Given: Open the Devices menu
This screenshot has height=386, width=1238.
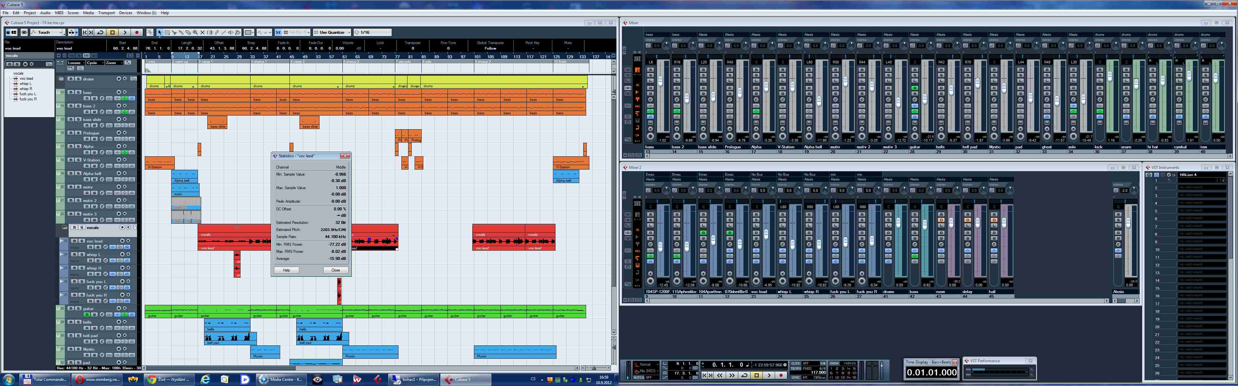Looking at the screenshot, I should tap(125, 13).
